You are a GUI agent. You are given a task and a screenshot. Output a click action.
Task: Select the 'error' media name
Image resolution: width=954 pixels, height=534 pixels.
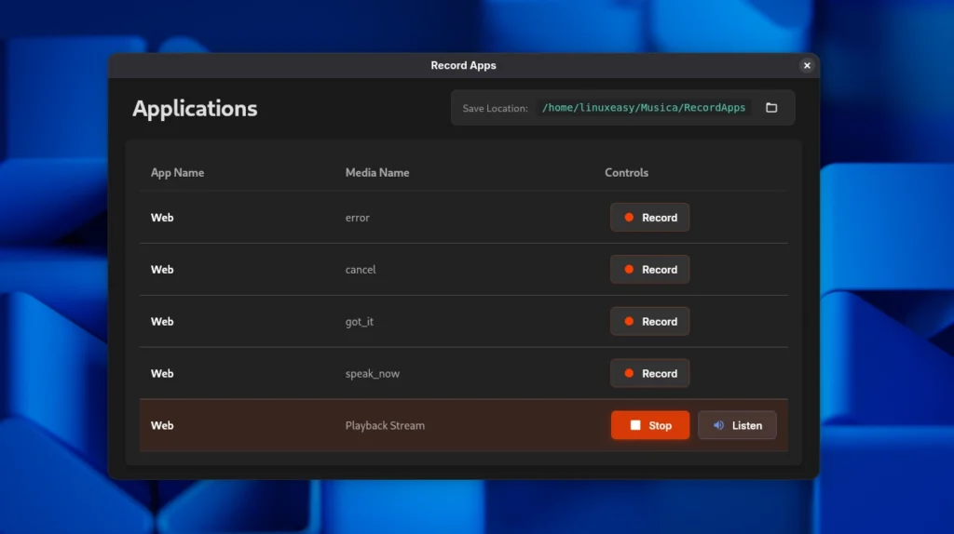coord(357,218)
